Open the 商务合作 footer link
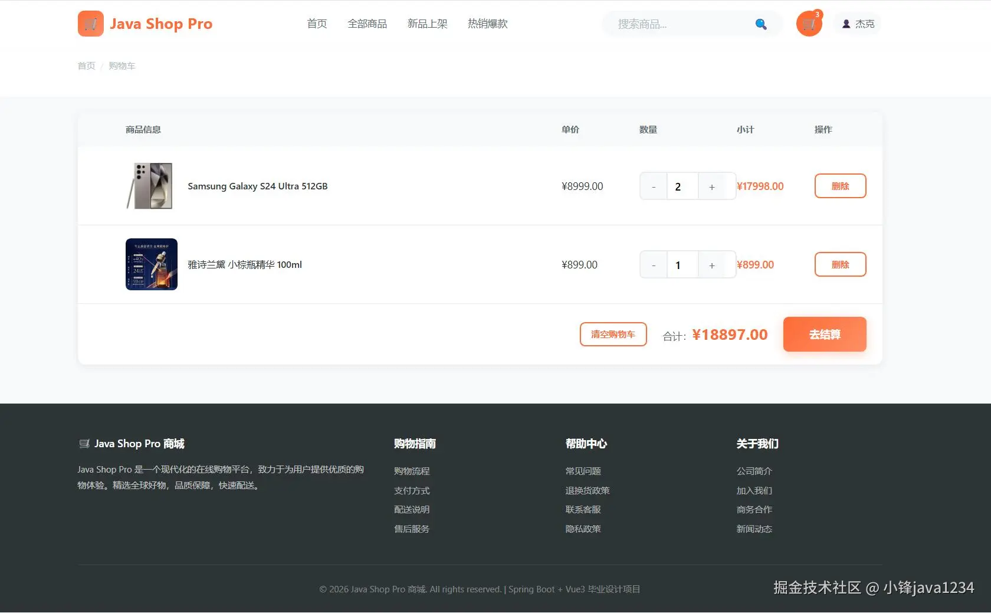Screen dimensions: 991x613 coord(754,509)
